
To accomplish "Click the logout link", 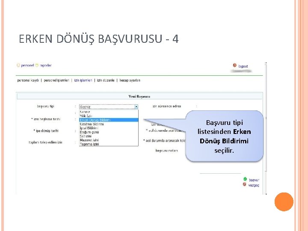I will [x=243, y=66].
